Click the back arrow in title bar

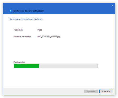click(x=6, y=11)
